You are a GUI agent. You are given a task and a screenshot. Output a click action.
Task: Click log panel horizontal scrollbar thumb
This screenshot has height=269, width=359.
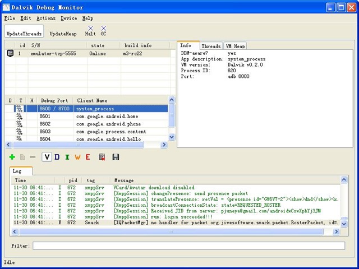click(171, 231)
